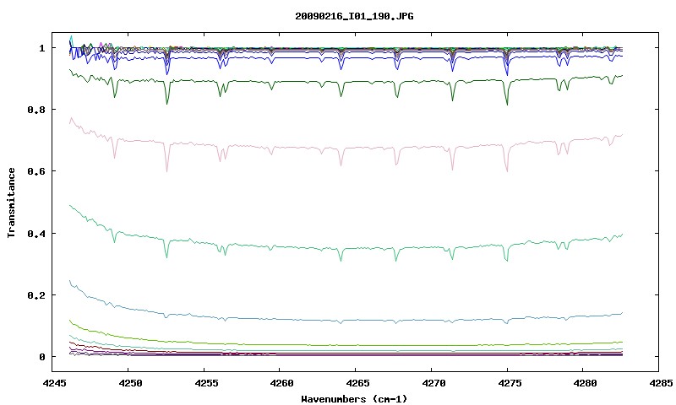The width and height of the screenshot is (676, 405).
Task: Click the Transmittance y-axis label
Action: coord(11,202)
